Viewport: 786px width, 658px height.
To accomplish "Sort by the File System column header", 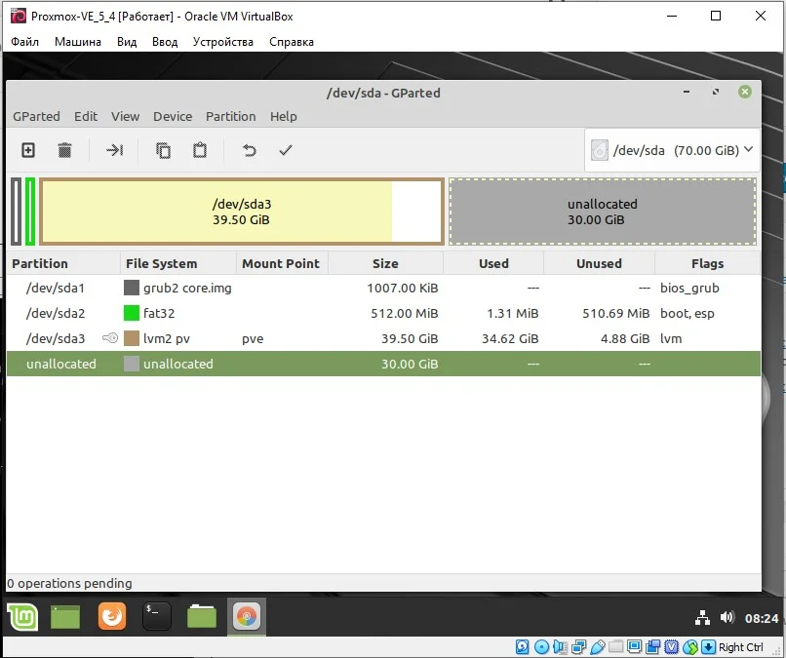I will tap(177, 263).
